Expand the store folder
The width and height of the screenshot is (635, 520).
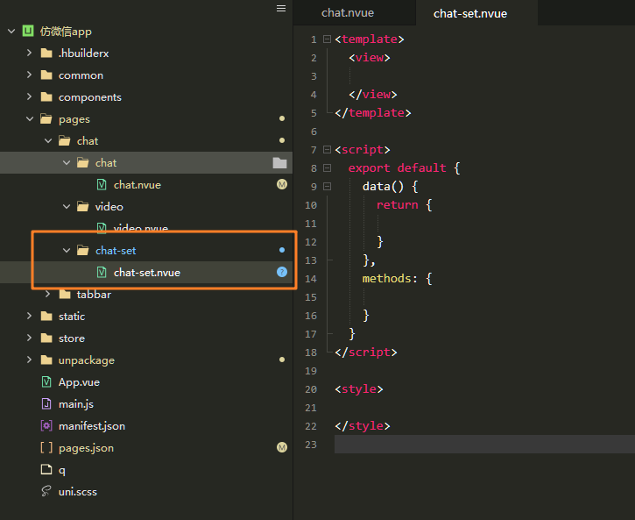(x=29, y=338)
